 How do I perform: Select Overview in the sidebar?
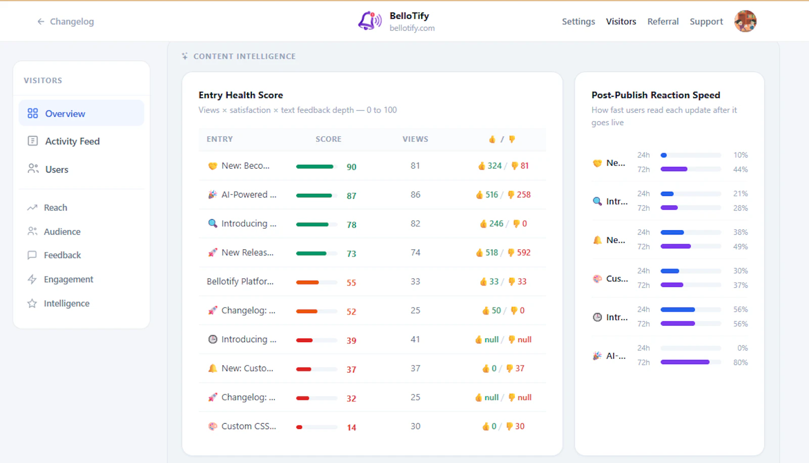[x=81, y=113]
